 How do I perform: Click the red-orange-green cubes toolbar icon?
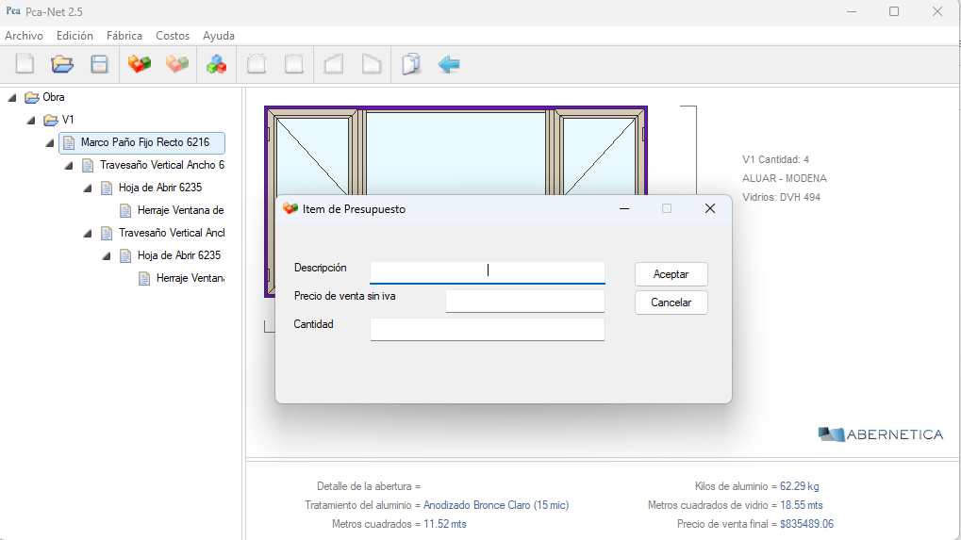140,64
